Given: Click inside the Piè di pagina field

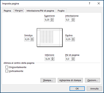Looking at the screenshot, I should [69, 59].
